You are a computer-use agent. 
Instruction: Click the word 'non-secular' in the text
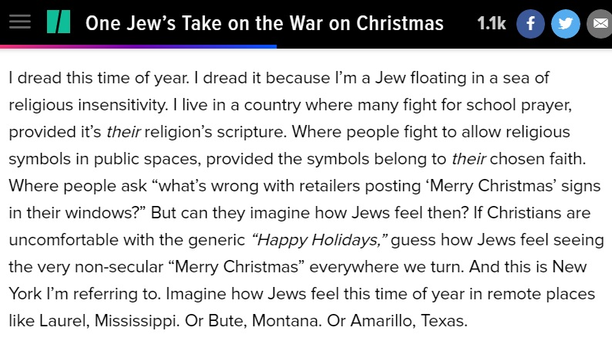tap(119, 267)
